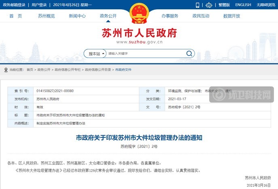Click the national emblem logo
The height and width of the screenshot is (189, 278).
139,13
